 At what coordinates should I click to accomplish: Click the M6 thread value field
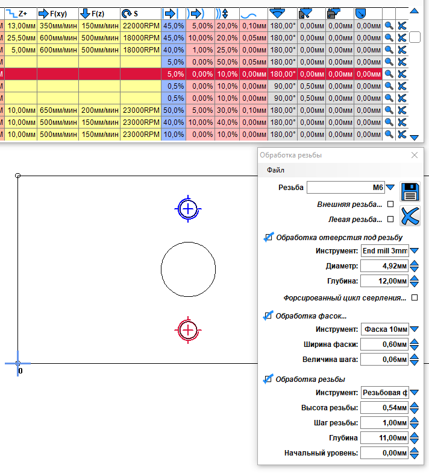[x=346, y=187]
